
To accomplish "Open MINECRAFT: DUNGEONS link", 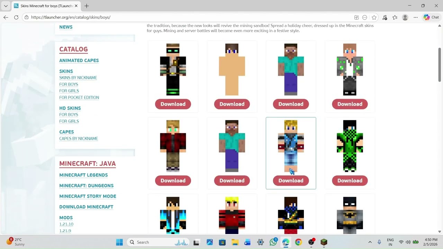I will [x=87, y=186].
